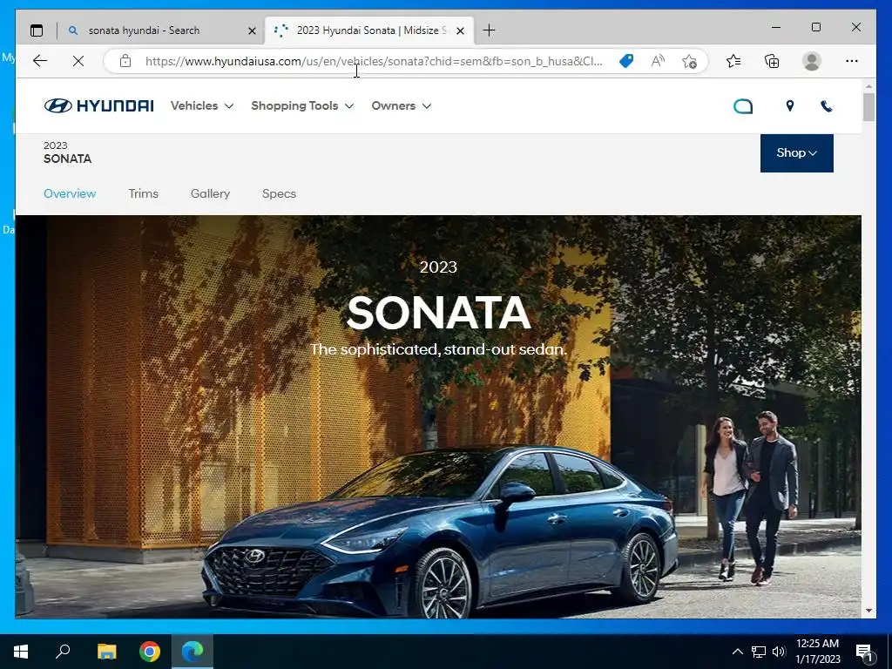892x669 pixels.
Task: Go to the Overview section tab
Action: pos(70,193)
